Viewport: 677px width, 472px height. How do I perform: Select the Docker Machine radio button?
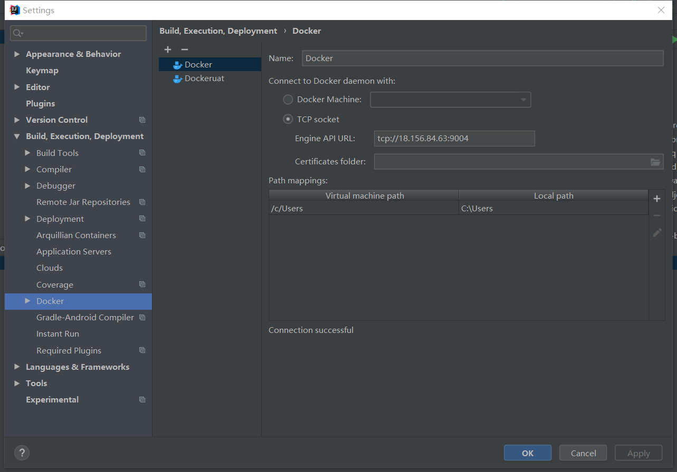[288, 100]
